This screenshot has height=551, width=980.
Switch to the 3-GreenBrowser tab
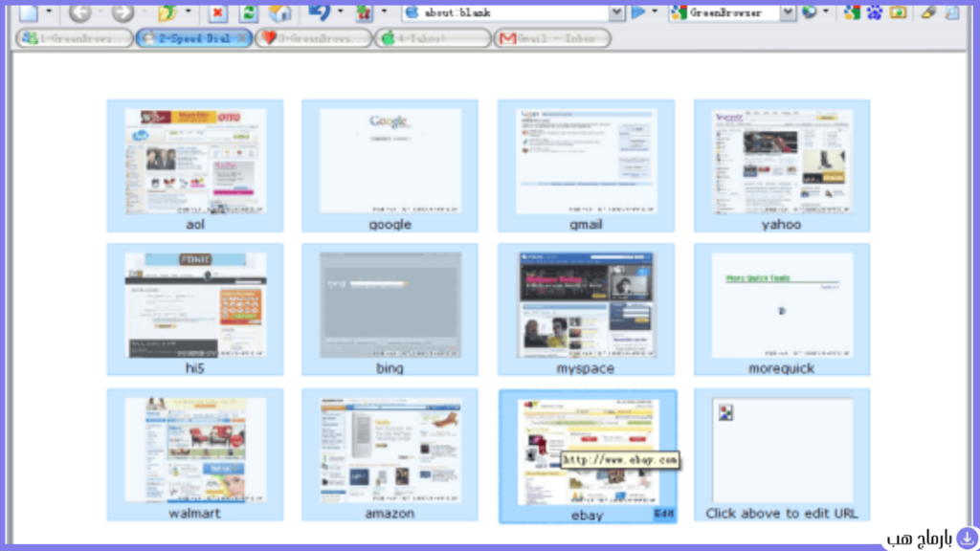tap(313, 38)
